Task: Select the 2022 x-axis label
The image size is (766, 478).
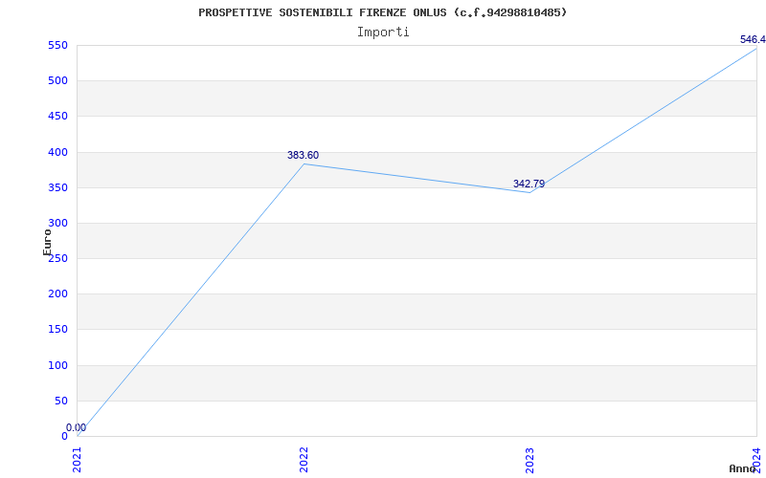Action: [x=304, y=460]
